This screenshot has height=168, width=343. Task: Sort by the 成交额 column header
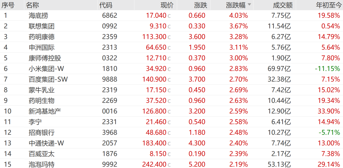(x=282, y=5)
